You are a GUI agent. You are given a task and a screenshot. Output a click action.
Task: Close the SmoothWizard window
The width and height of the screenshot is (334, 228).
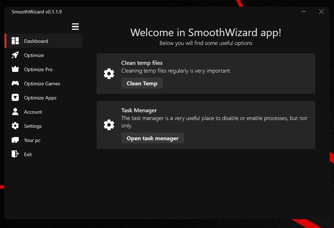(321, 12)
